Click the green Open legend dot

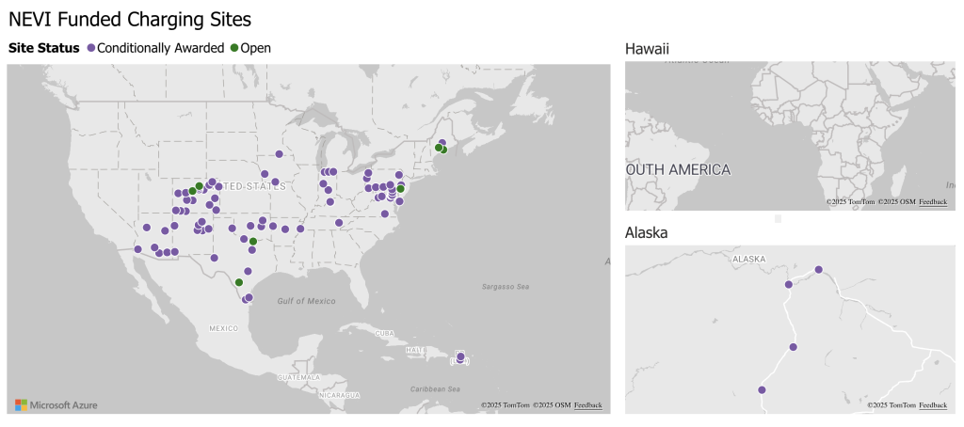tap(233, 47)
